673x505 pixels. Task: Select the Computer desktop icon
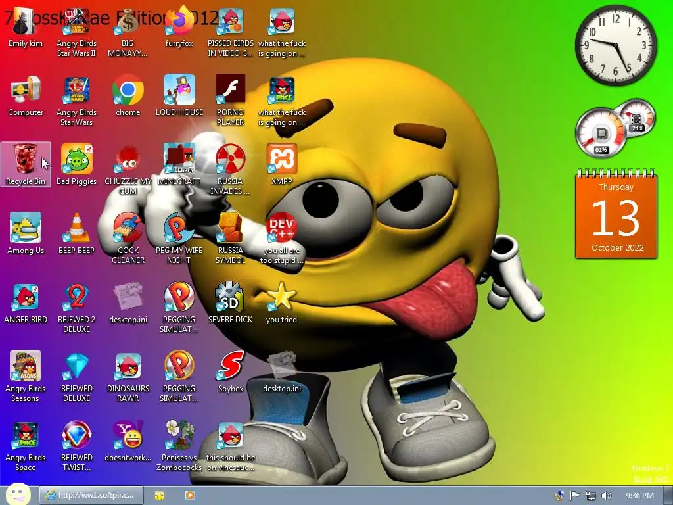[x=26, y=96]
